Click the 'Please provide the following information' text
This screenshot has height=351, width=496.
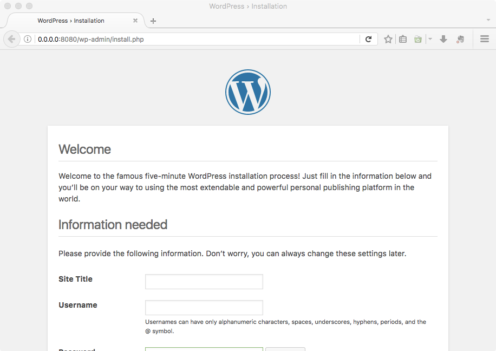click(232, 253)
